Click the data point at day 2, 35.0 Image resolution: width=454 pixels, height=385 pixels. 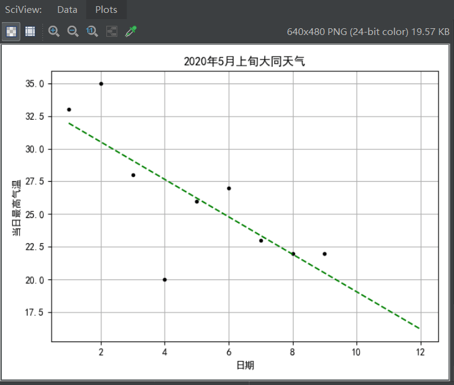(x=101, y=84)
